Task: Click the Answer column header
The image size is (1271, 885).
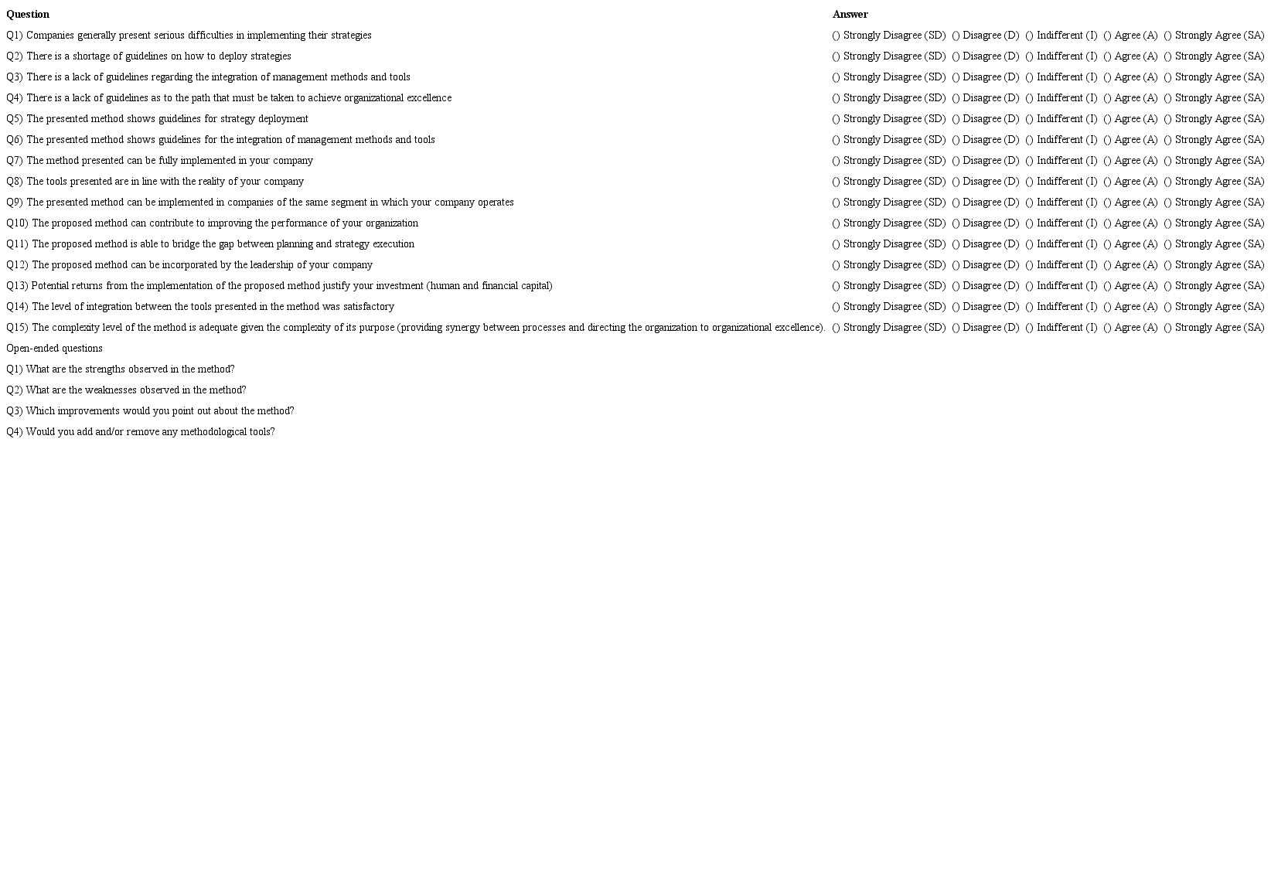Action: pos(850,15)
